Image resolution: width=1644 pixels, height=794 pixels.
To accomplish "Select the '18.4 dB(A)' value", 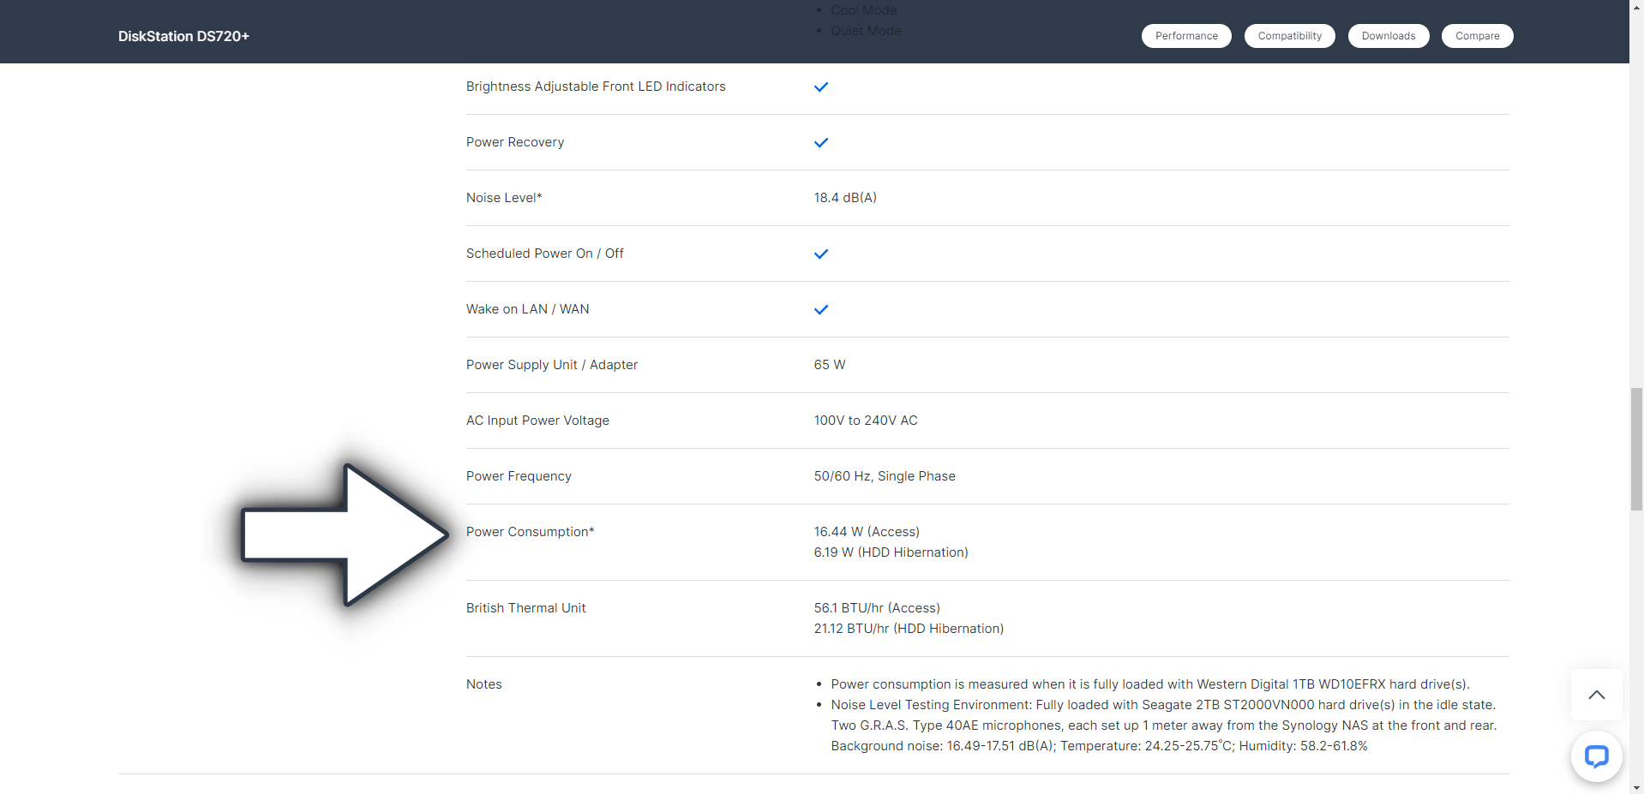I will click(845, 198).
